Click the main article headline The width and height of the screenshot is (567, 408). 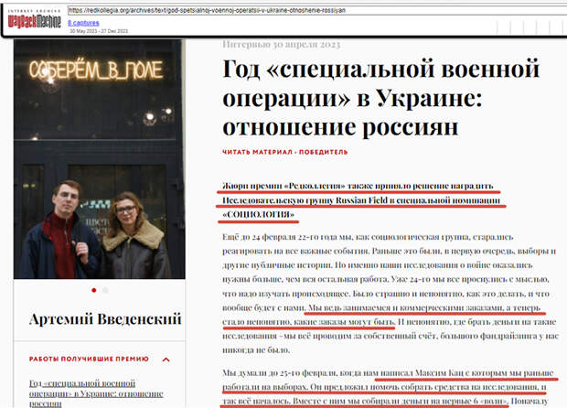pyautogui.click(x=380, y=98)
